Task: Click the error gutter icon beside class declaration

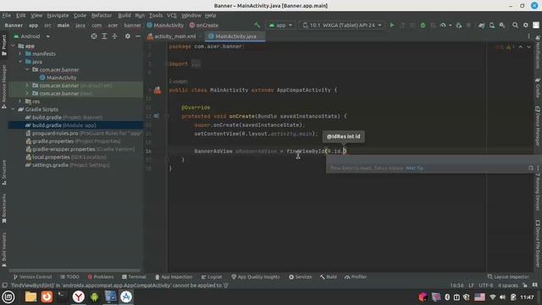Action: point(158,91)
